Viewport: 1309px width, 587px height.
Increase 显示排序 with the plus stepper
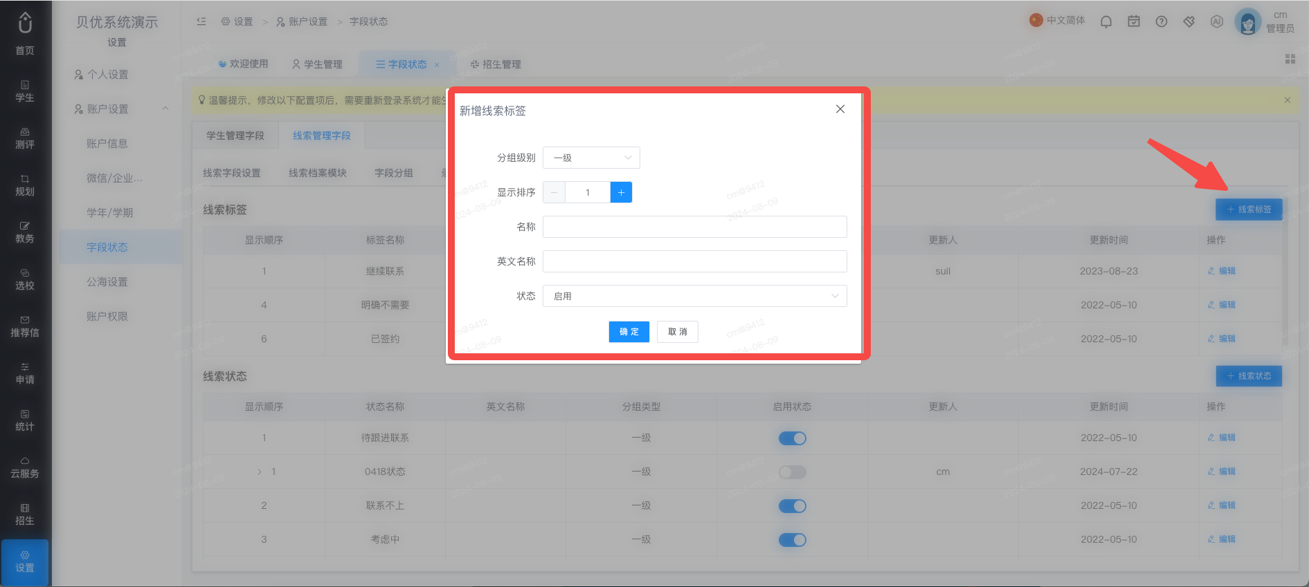coord(621,192)
